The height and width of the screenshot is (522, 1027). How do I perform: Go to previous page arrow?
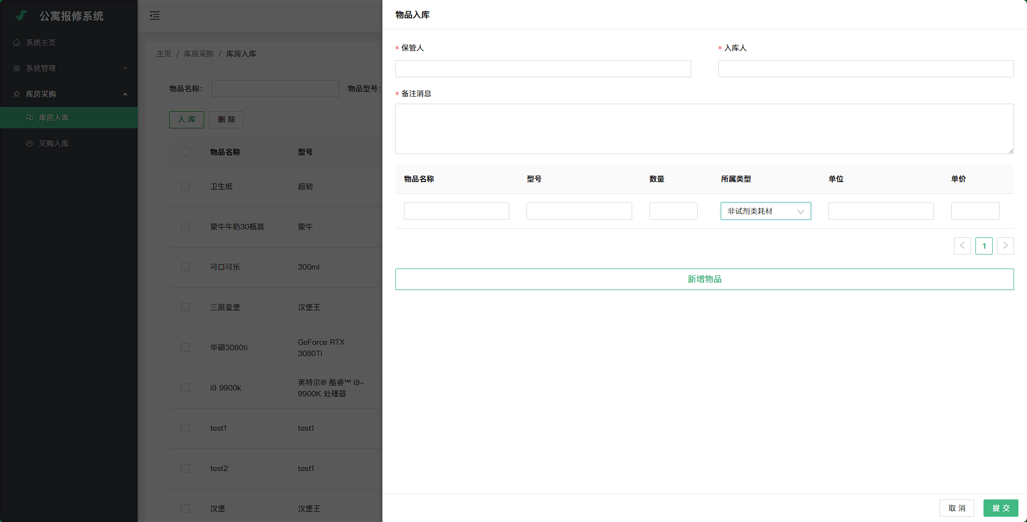point(962,245)
